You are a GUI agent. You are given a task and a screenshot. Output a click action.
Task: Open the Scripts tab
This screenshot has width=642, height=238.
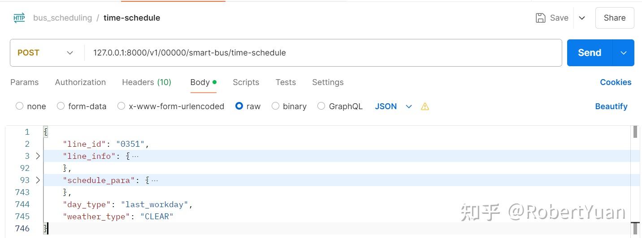pyautogui.click(x=246, y=82)
